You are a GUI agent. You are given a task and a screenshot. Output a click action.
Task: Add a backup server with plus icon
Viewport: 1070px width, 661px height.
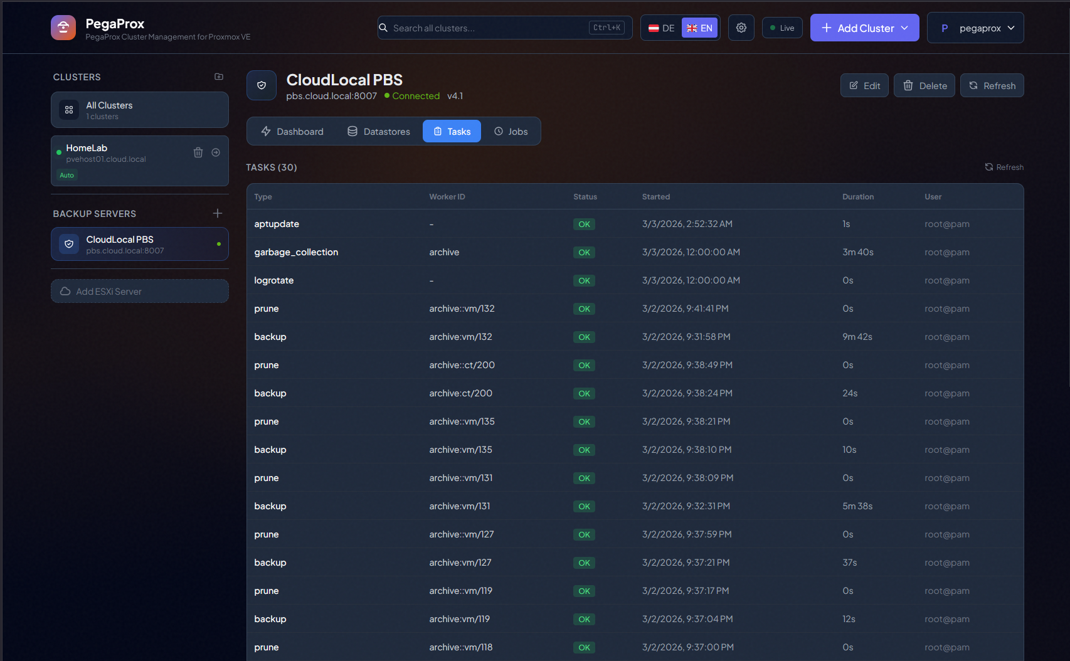pyautogui.click(x=218, y=213)
